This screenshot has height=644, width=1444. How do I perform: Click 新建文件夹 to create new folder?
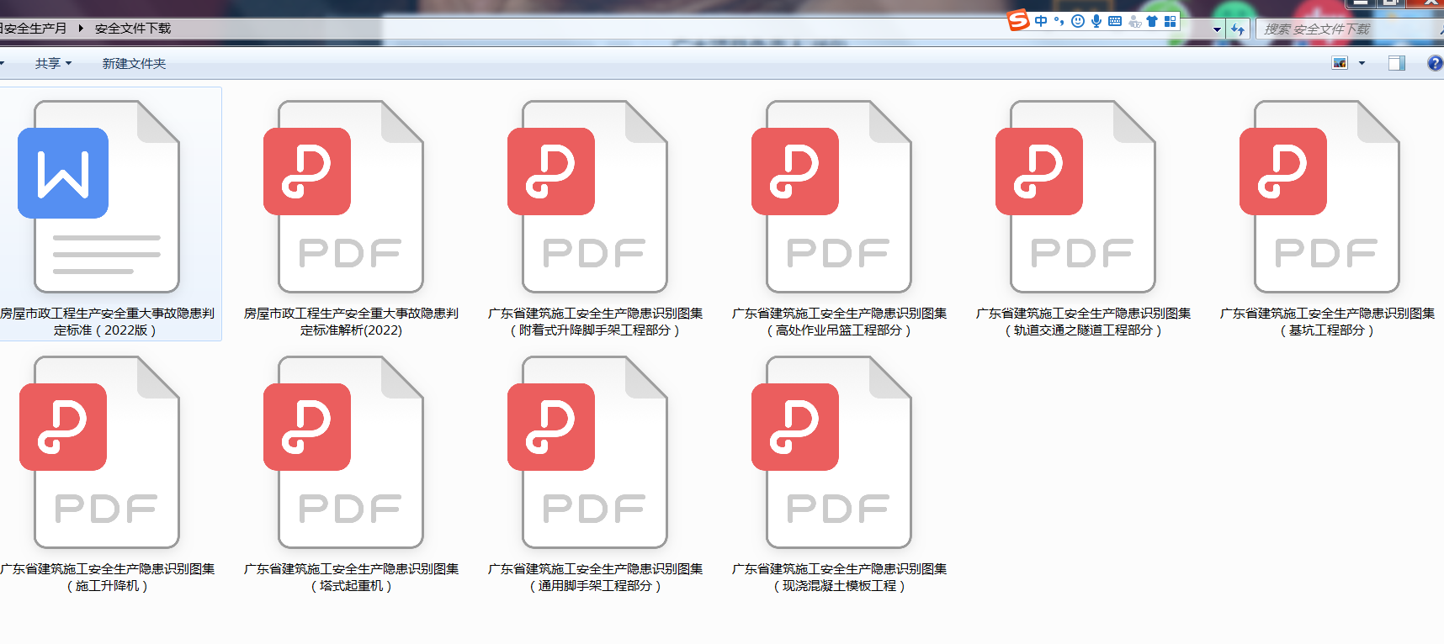tap(134, 63)
